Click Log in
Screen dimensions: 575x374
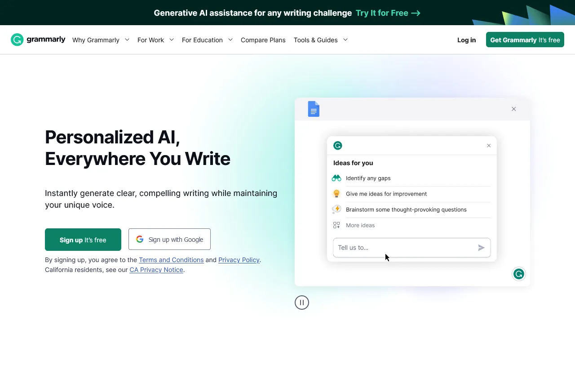(x=466, y=40)
